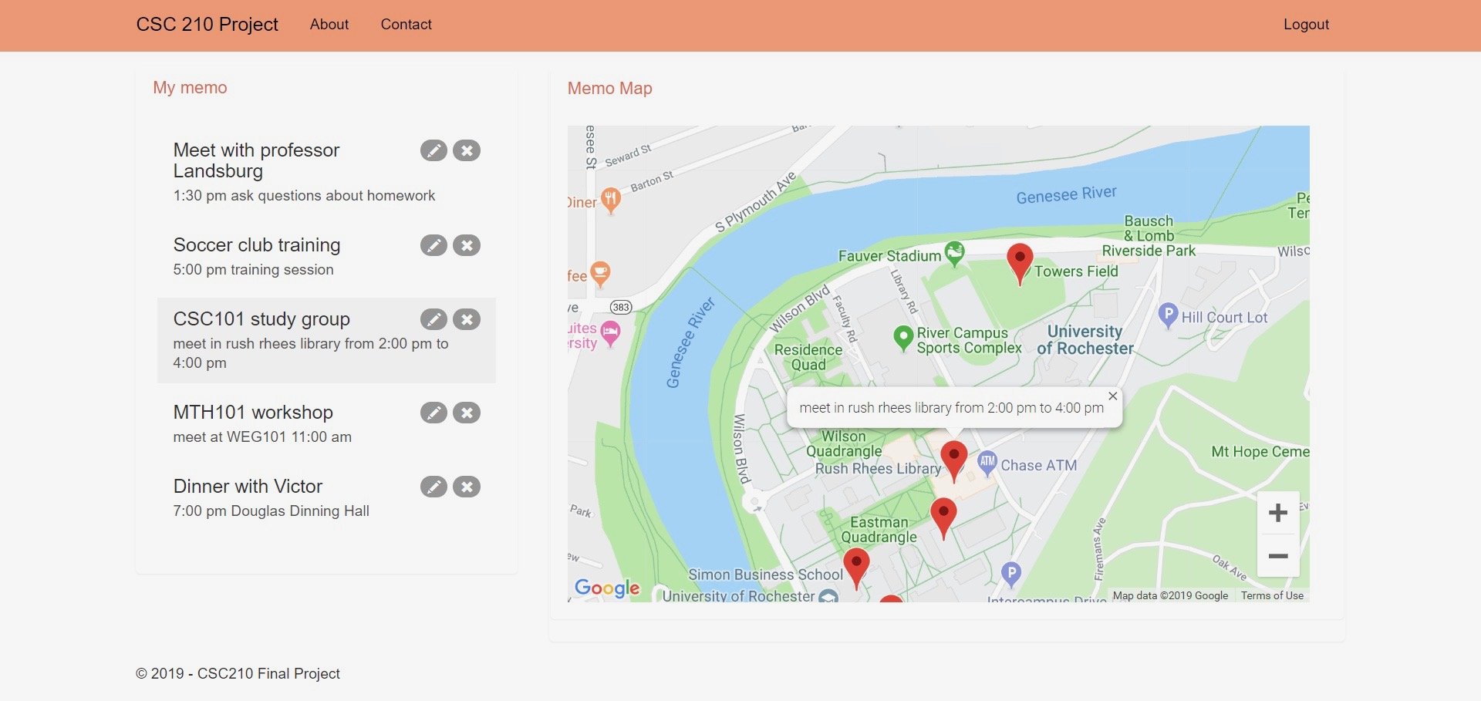Screen dimensions: 1481x701
Task: Close the map info window popup
Action: [x=1112, y=396]
